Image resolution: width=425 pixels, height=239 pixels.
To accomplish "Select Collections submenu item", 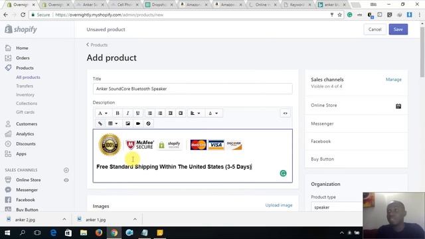I will pyautogui.click(x=27, y=104).
